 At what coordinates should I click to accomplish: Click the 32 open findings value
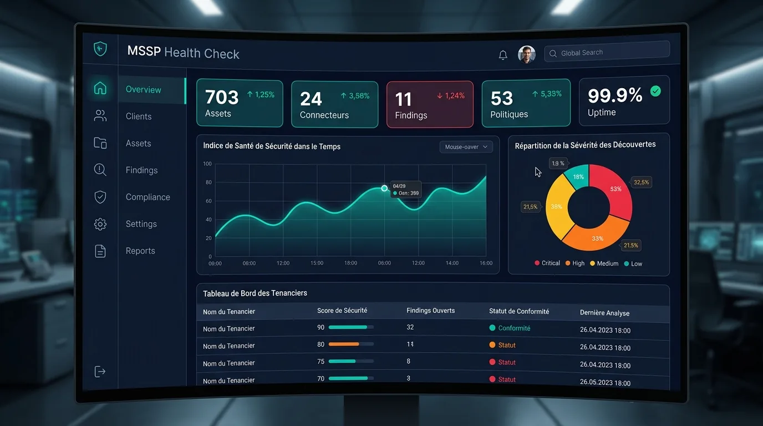click(x=410, y=327)
